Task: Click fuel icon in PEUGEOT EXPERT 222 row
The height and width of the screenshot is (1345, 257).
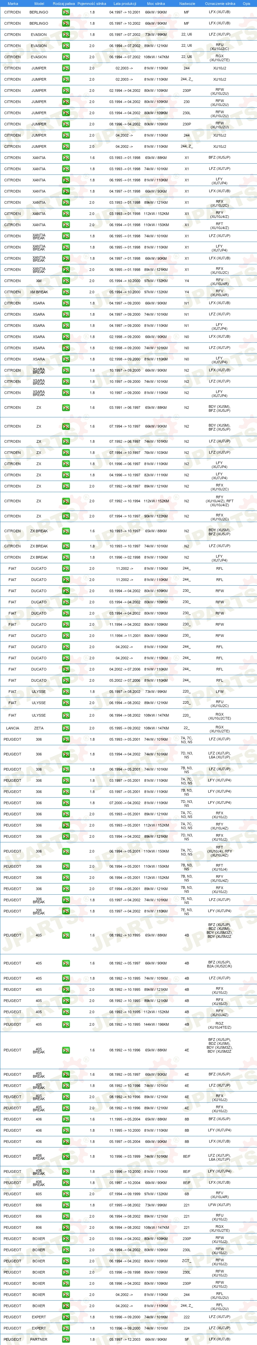Action: tap(66, 1317)
